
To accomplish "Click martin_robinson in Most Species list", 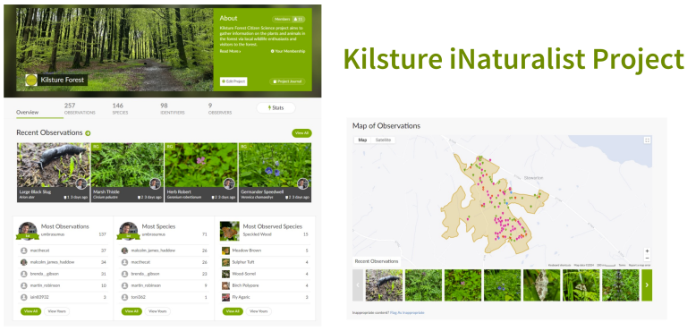I will [146, 285].
